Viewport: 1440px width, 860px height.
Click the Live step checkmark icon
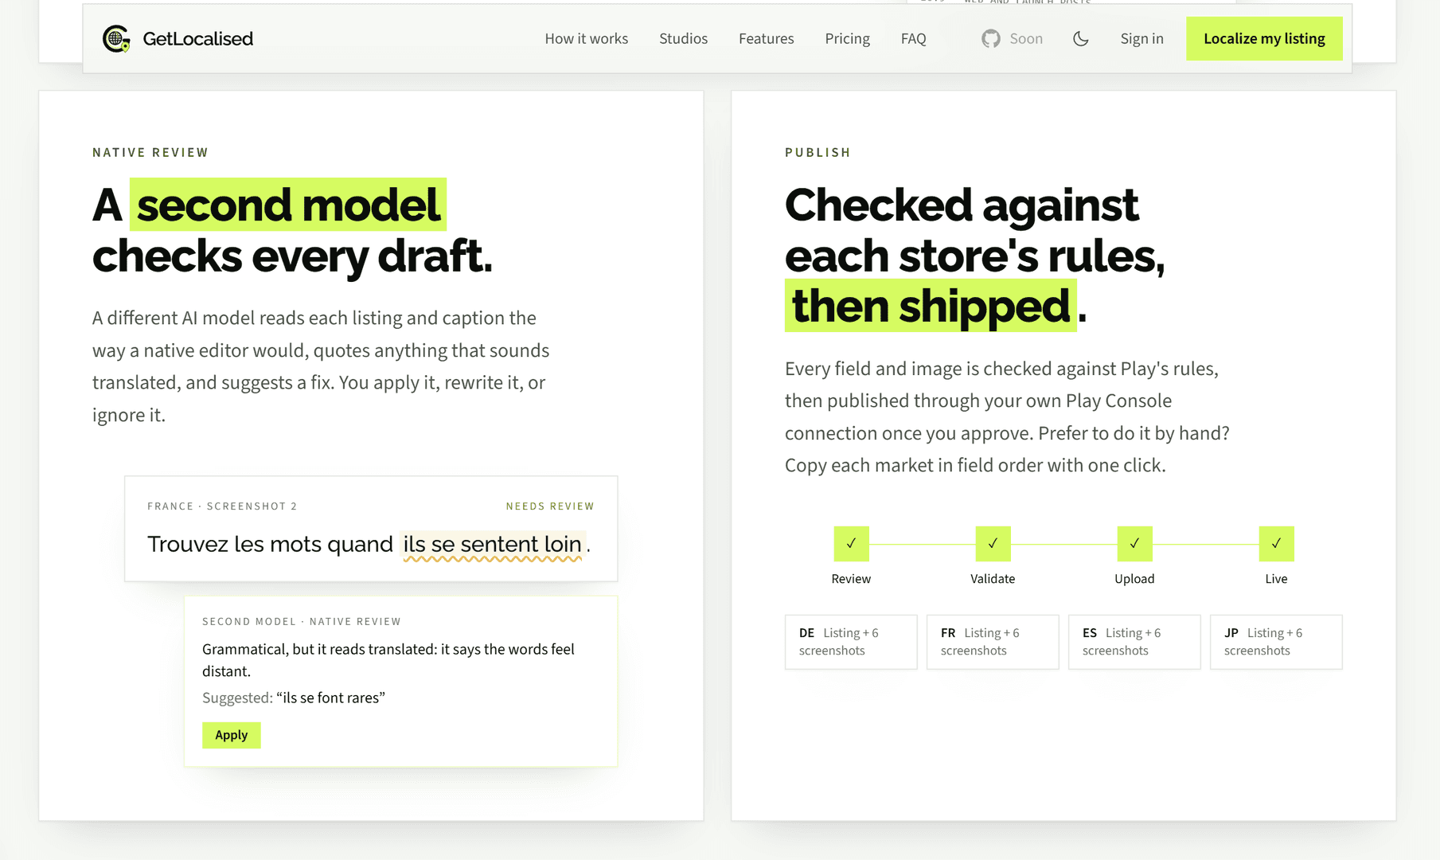pyautogui.click(x=1276, y=544)
